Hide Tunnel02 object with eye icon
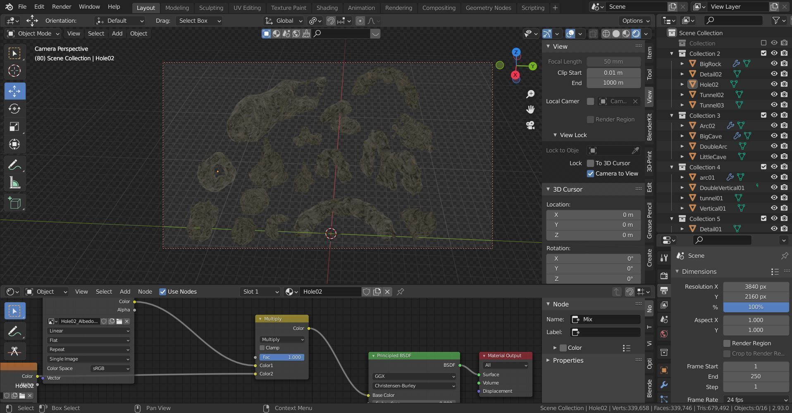This screenshot has width=792, height=413. coord(774,95)
